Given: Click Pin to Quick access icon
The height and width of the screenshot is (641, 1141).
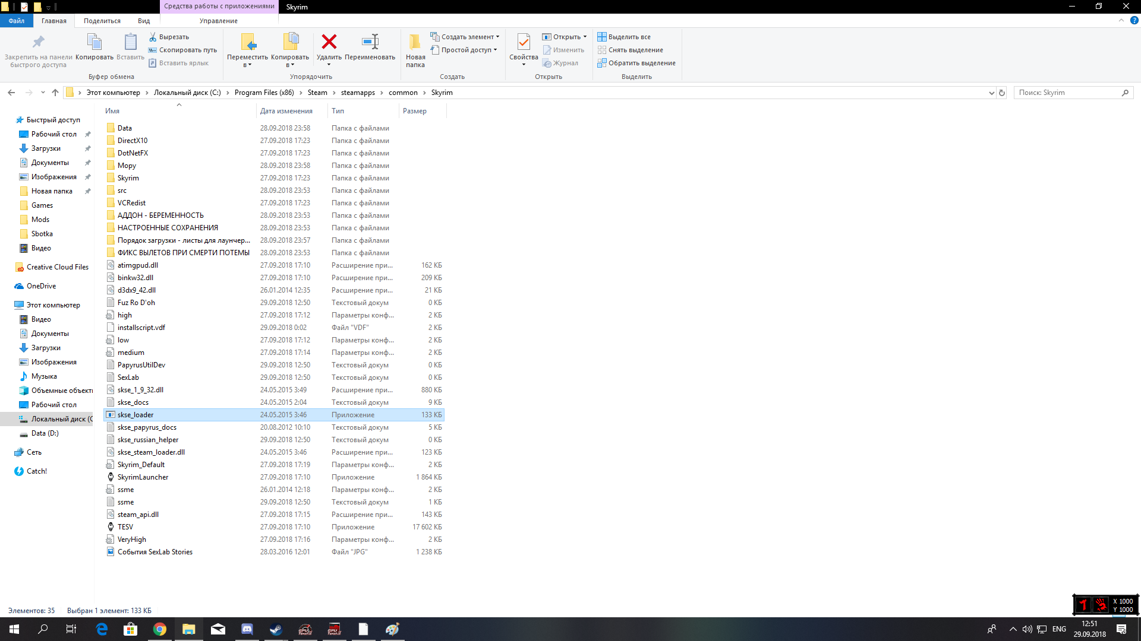Looking at the screenshot, I should coord(38,42).
